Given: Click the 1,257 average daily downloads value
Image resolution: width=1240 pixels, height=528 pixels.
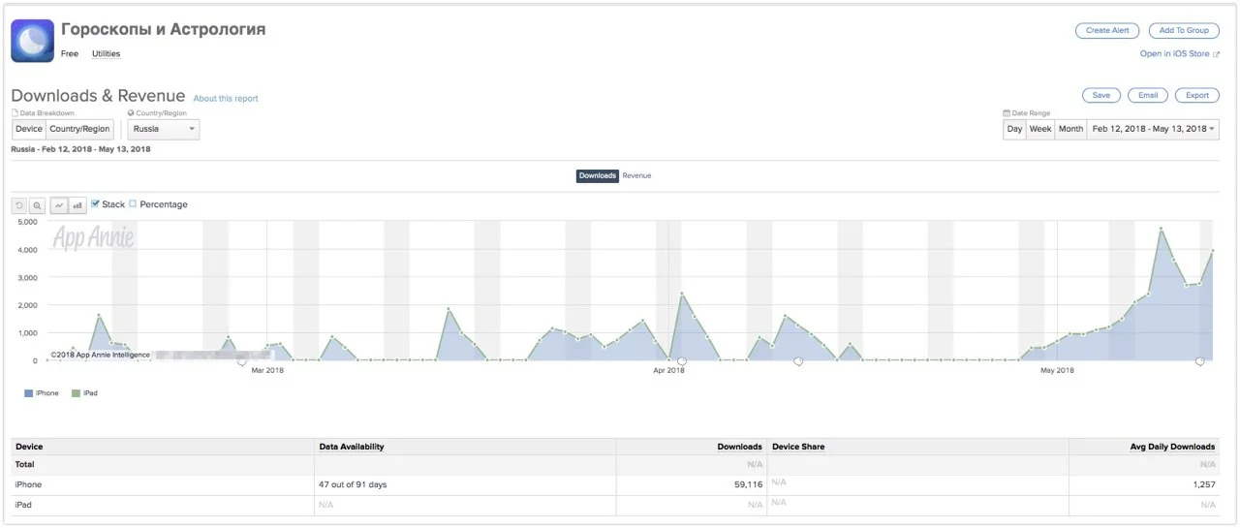Looking at the screenshot, I should tap(1204, 484).
